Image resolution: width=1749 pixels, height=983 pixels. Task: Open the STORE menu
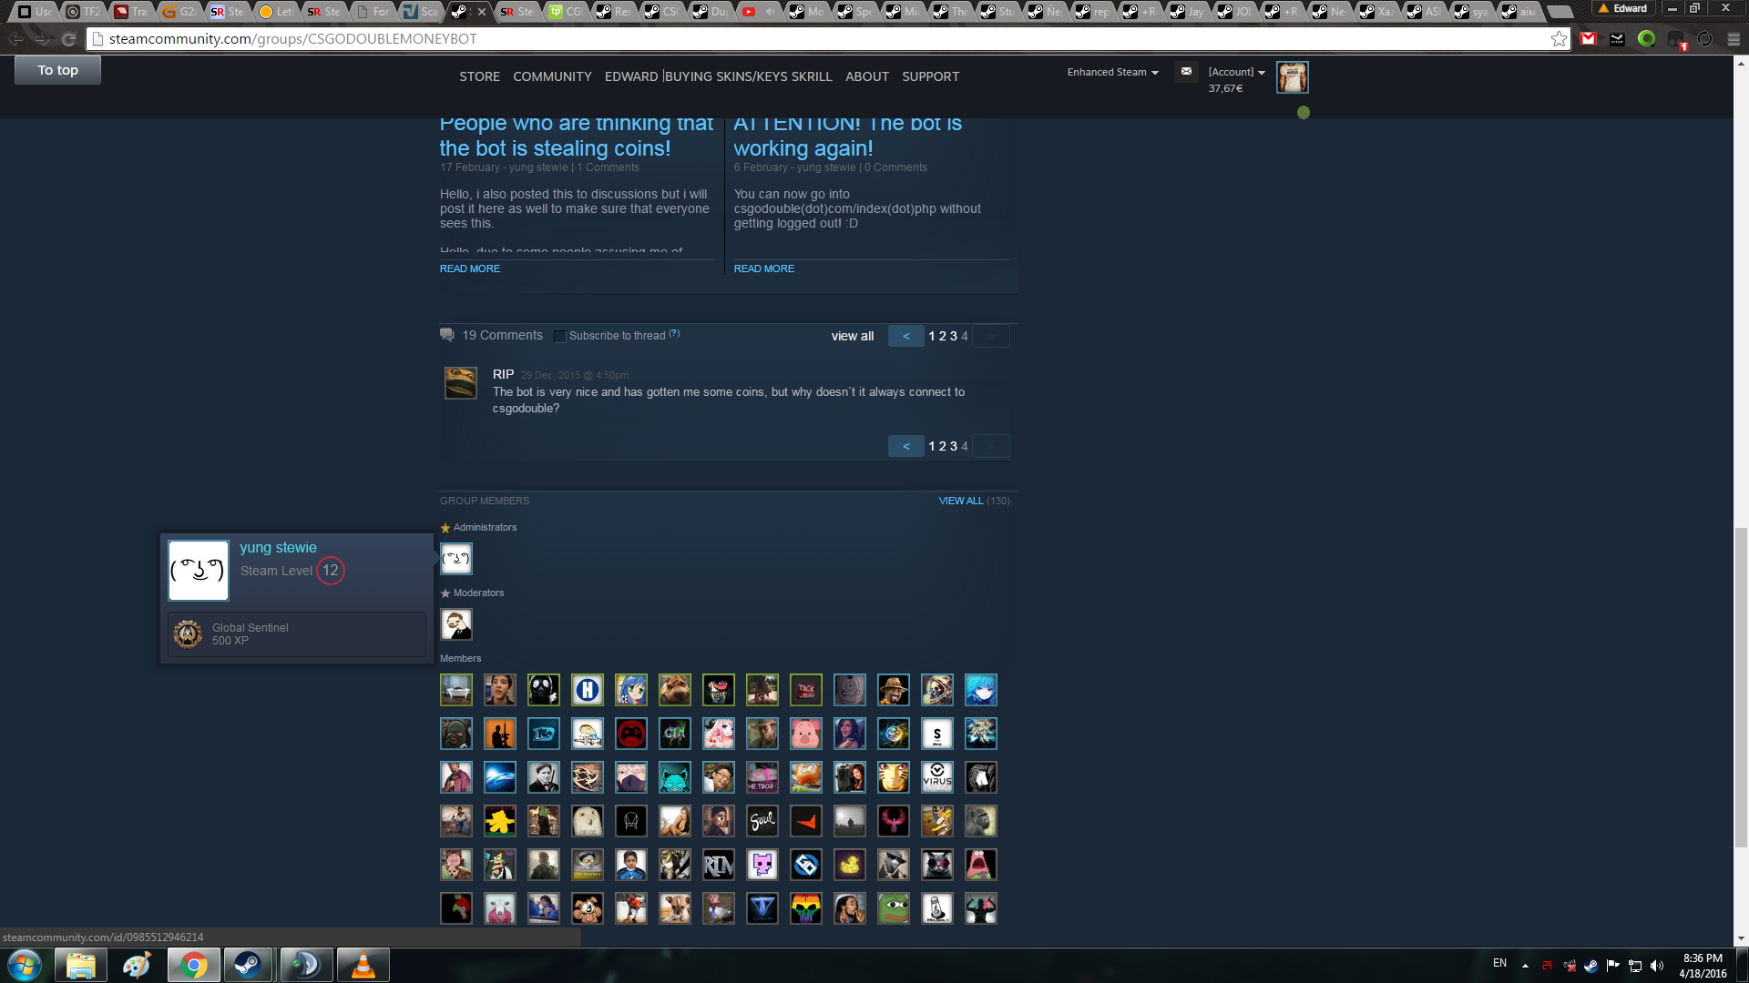[x=479, y=76]
